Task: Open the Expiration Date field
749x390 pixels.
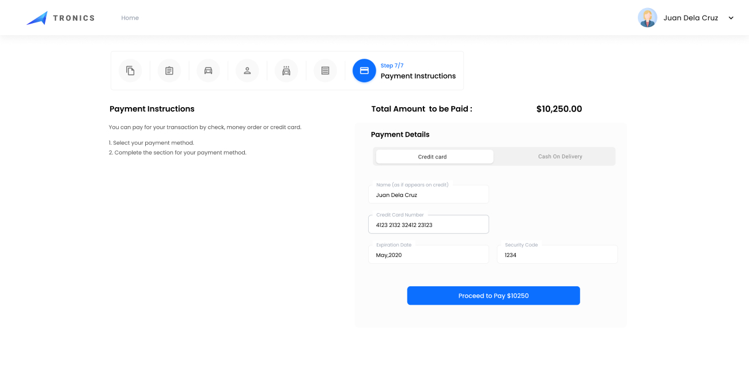Action: [x=429, y=255]
